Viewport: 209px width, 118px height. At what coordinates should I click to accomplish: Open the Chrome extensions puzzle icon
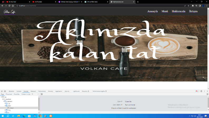coord(193,6)
